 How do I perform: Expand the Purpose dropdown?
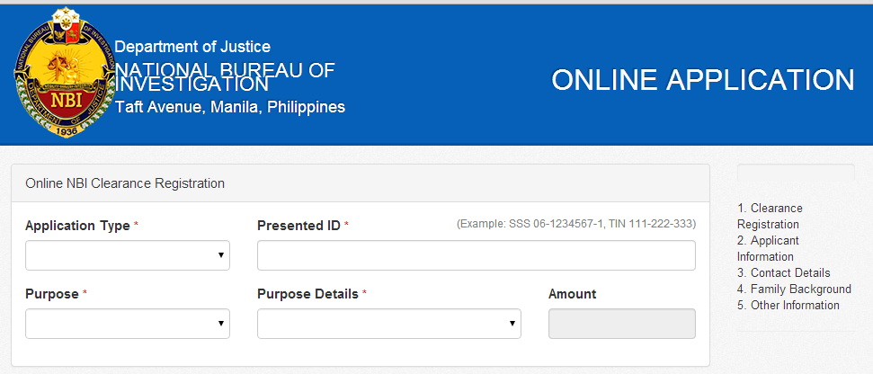click(128, 324)
